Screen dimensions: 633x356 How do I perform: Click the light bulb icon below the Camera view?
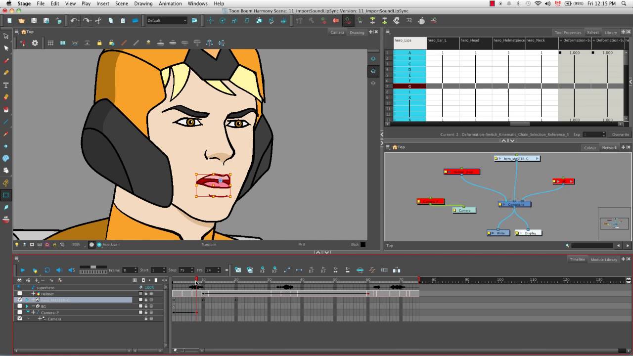click(17, 244)
